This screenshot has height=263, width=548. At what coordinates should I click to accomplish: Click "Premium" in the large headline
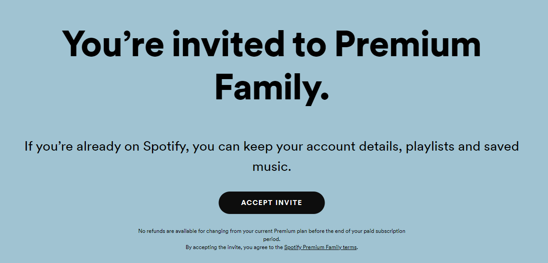point(407,45)
